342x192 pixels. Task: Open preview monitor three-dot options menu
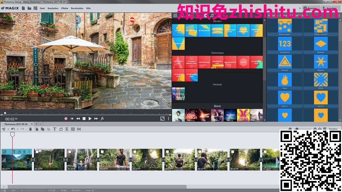pyautogui.click(x=168, y=118)
